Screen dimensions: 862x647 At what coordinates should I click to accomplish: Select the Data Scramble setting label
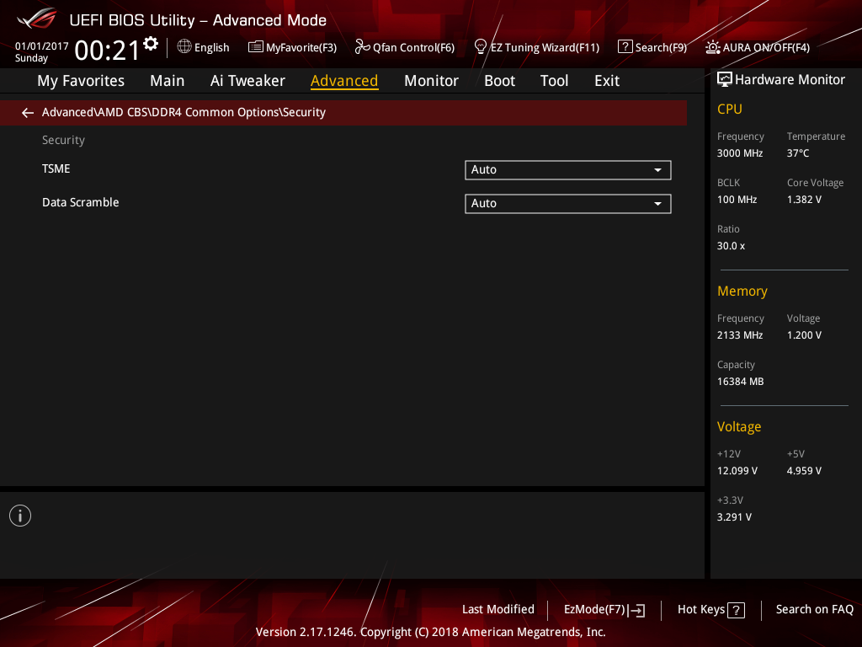click(x=81, y=202)
